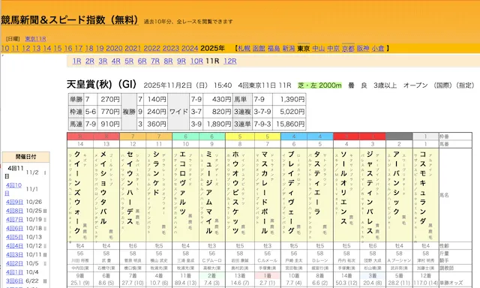Switch to race 6R tab
480x288 pixels.
click(x=142, y=61)
